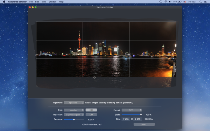Open the Window menu

pyautogui.click(x=52, y=2)
